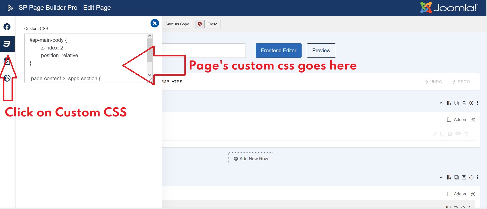The image size is (487, 209).
Task: Open the globe icon sidebar tab
Action: coord(7,78)
